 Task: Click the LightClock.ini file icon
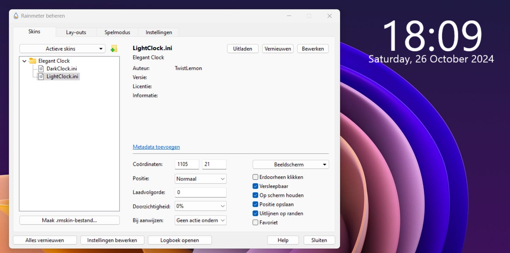coord(41,76)
